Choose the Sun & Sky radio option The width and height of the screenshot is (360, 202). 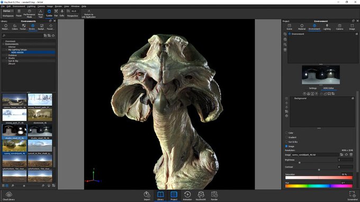pyautogui.click(x=286, y=142)
